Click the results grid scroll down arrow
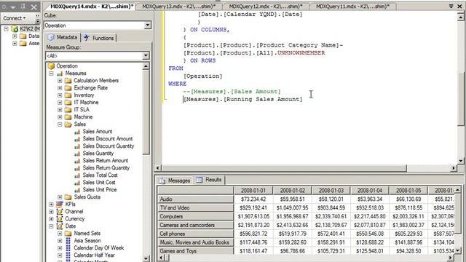The height and width of the screenshot is (262, 466). tap(458, 250)
